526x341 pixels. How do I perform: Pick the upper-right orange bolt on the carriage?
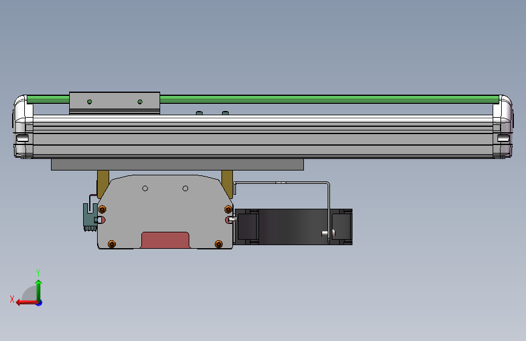[228, 209]
